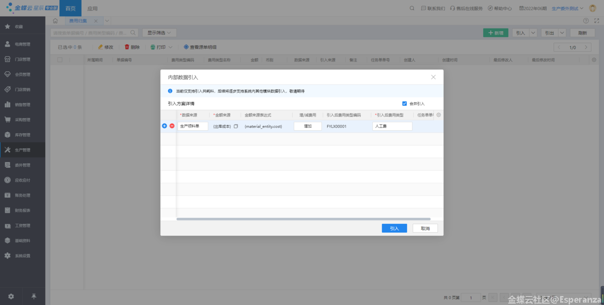Click the question mark help icon
The height and width of the screenshot is (305, 604).
(x=586, y=21)
